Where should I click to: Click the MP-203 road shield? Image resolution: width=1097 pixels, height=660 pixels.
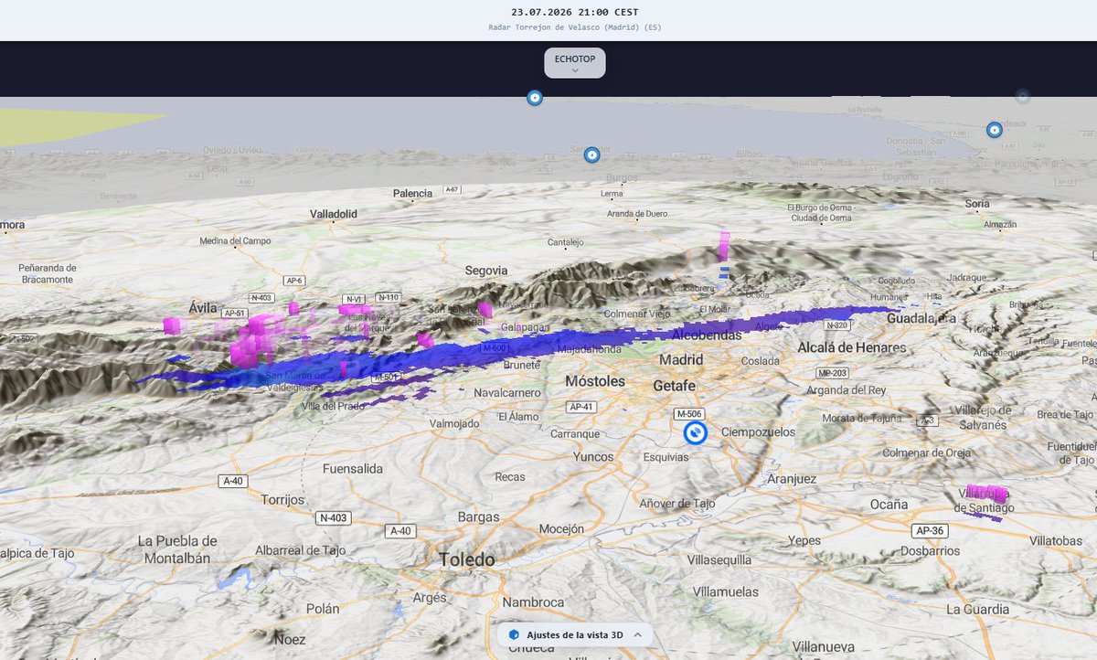click(x=832, y=373)
